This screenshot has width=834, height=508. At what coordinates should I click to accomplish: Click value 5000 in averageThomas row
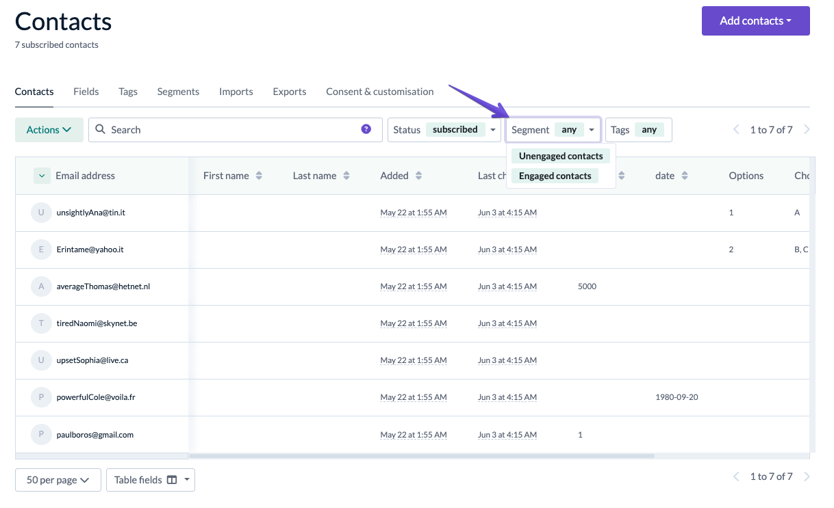coord(587,286)
